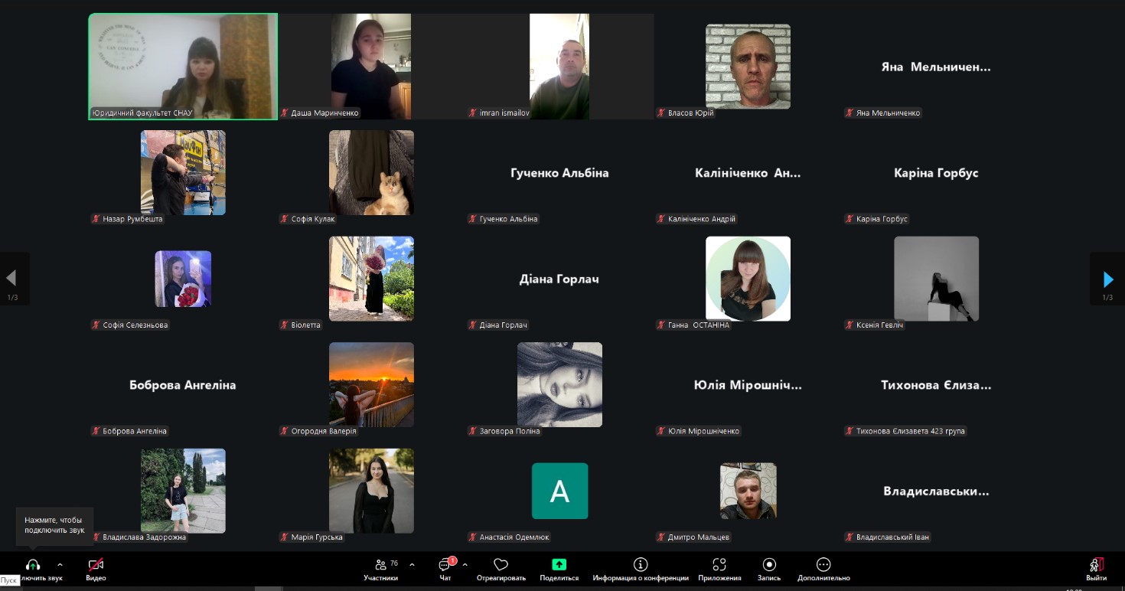Click the headphones icon to connect audio

(33, 565)
